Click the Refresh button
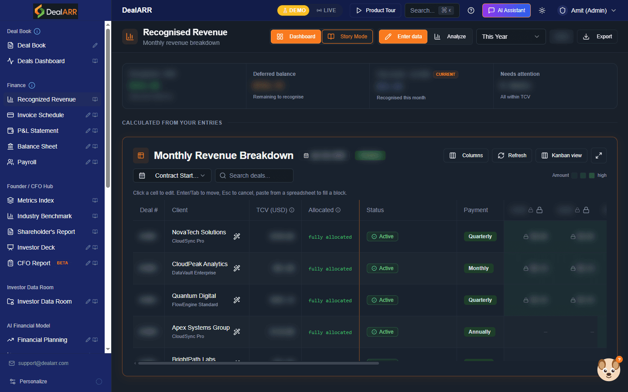 [512, 155]
